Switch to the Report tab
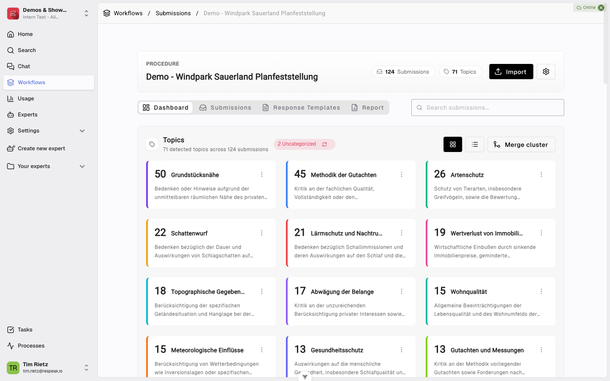The height and width of the screenshot is (381, 610). pyautogui.click(x=368, y=108)
